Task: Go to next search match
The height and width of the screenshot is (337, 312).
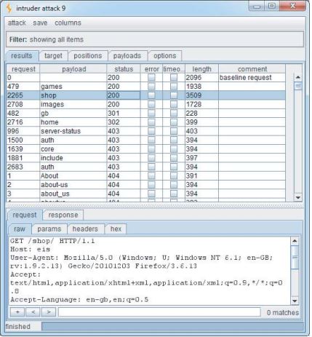Action: [x=49, y=312]
